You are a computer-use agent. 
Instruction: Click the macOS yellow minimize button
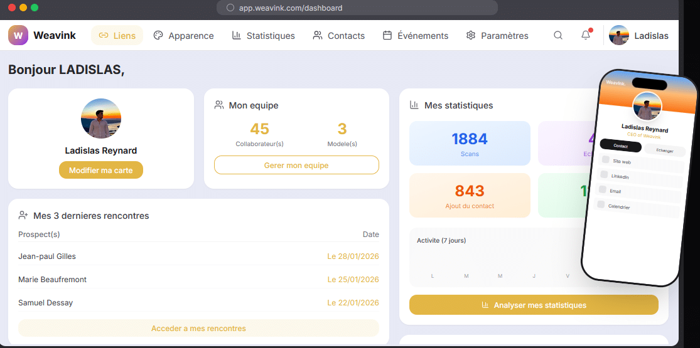click(x=23, y=8)
